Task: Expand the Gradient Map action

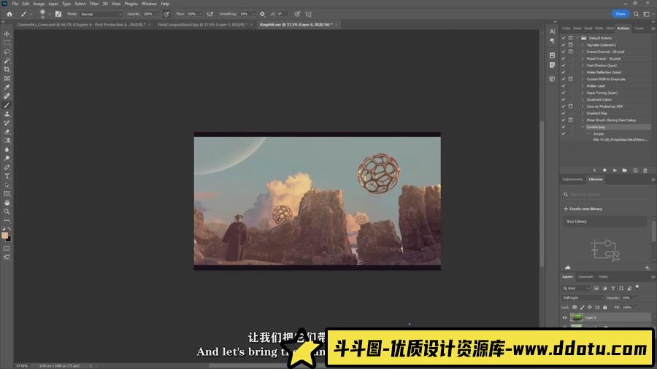Action: click(583, 113)
